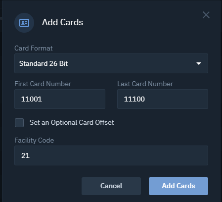Close the Add Cards dialog with X
Image resolution: width=222 pixels, height=202 pixels.
206,15
